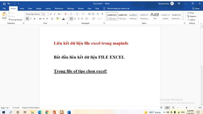Switch to the Layout tab
This screenshot has width=203, height=114.
(48, 9)
